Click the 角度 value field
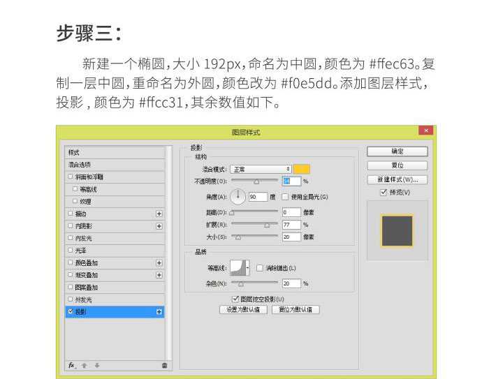Screen dimensions: 482x379 258,197
